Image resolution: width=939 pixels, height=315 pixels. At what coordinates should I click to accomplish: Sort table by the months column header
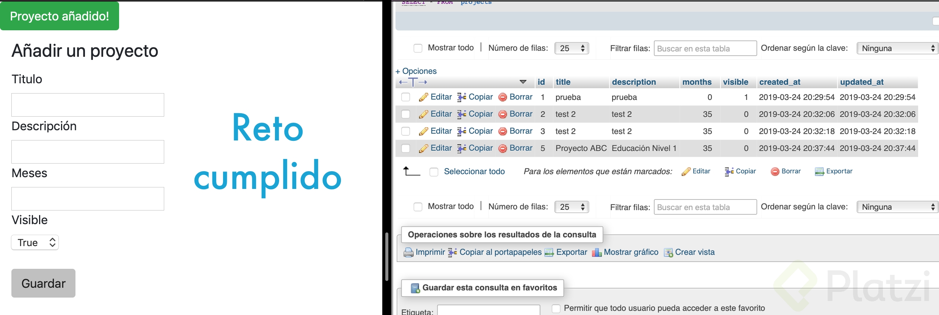pos(697,82)
